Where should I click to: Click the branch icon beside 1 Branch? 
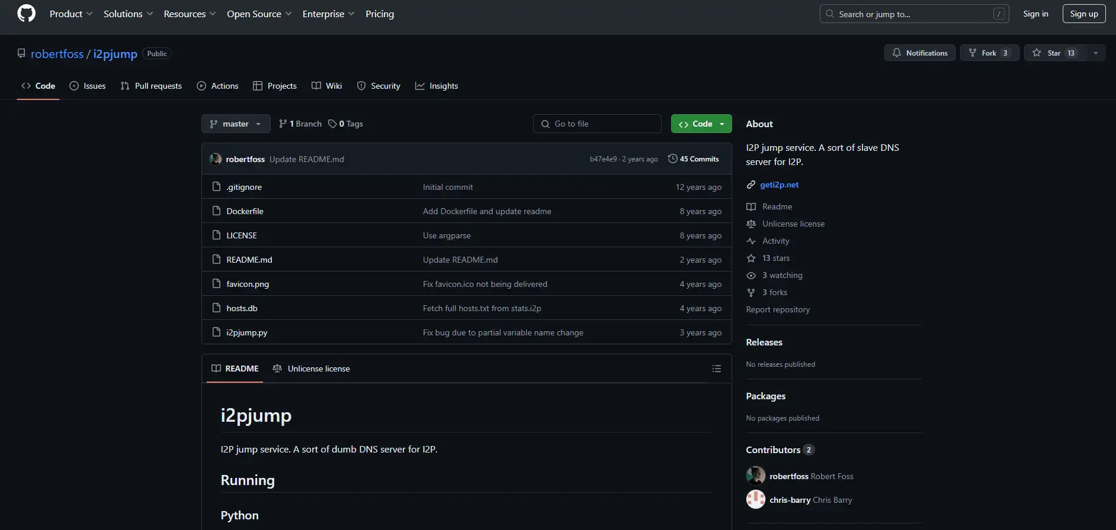[283, 124]
